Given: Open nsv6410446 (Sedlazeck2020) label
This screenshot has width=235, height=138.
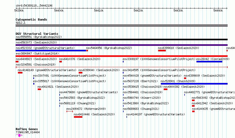Looking at the screenshot, I should click(95, 114).
